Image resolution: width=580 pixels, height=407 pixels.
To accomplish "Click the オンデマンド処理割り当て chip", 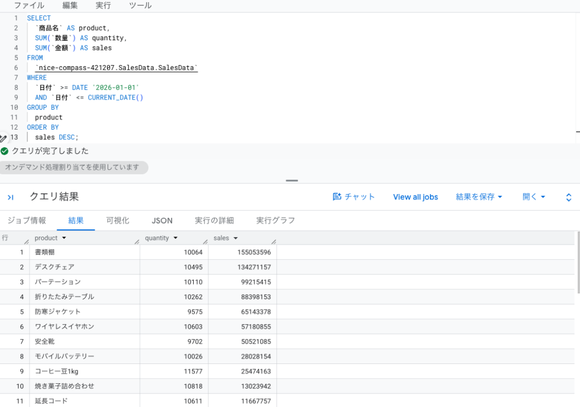I will tap(74, 168).
